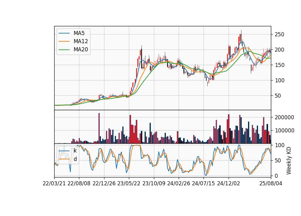Click the 100000 volume axis label

[284, 131]
